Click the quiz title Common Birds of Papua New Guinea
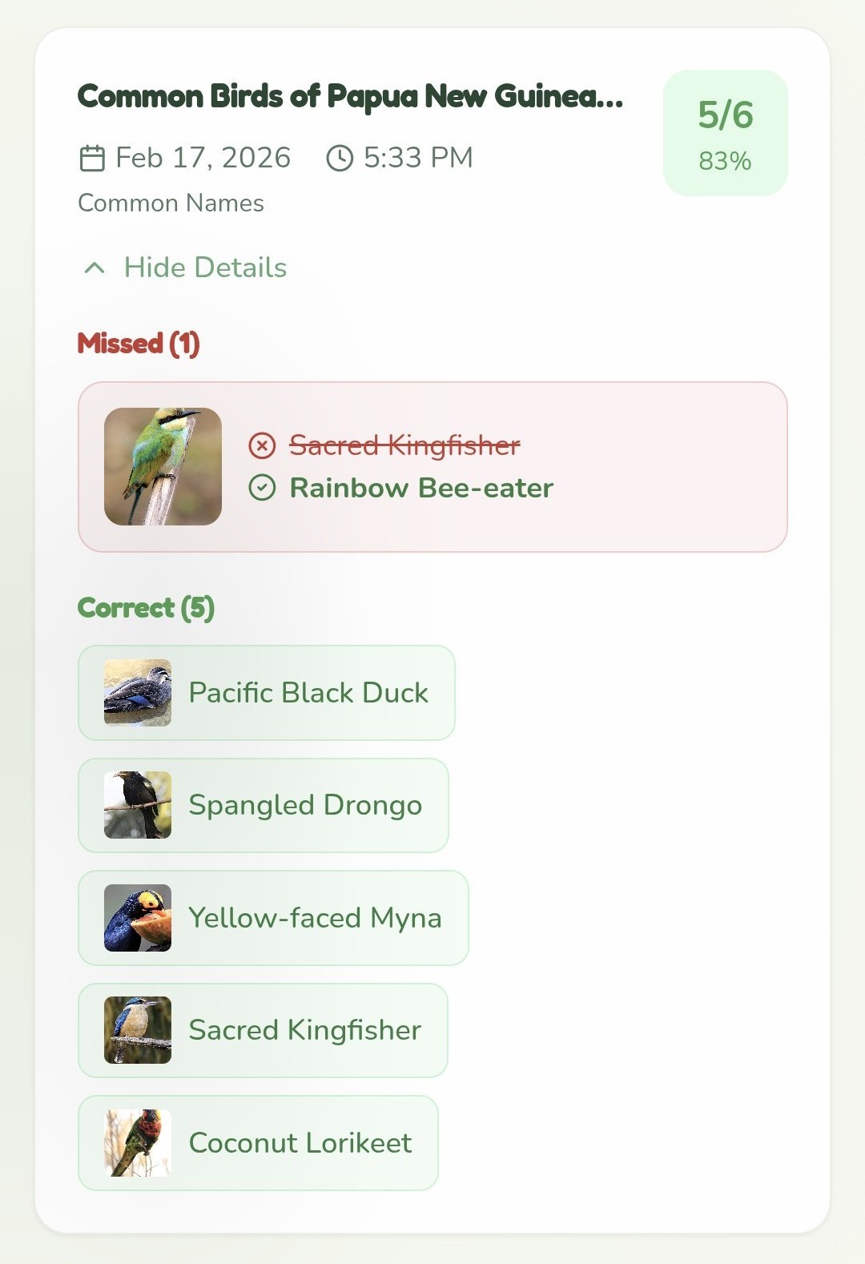 (350, 97)
